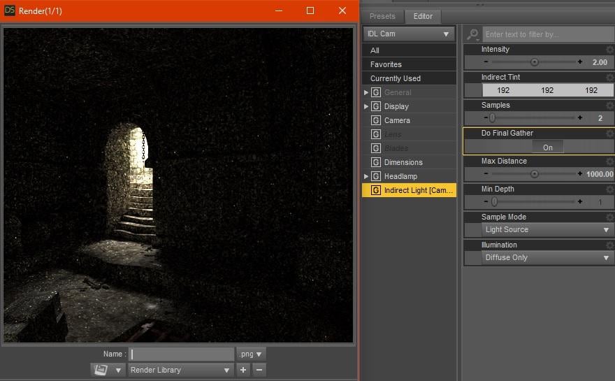
Task: Select the All filter row
Action: 409,50
